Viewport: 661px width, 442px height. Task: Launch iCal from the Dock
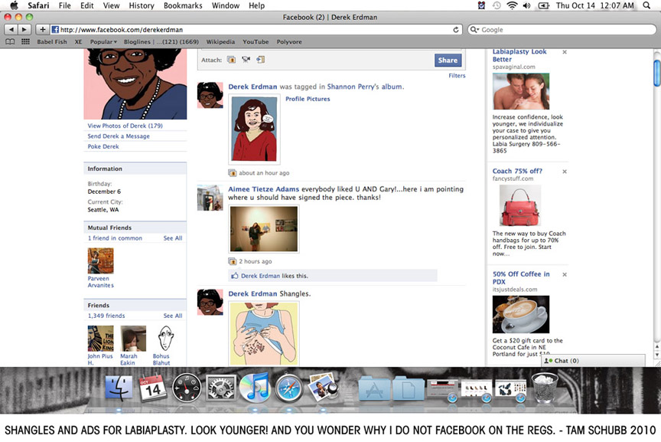point(152,388)
